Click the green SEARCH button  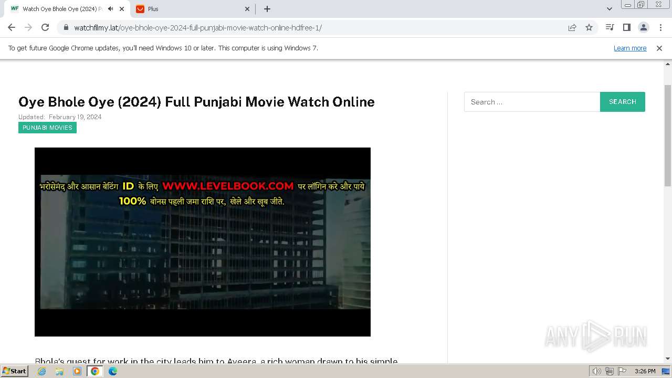click(x=623, y=102)
